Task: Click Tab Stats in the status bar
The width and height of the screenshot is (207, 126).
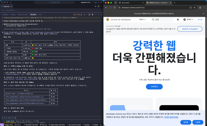Action: pos(31,125)
